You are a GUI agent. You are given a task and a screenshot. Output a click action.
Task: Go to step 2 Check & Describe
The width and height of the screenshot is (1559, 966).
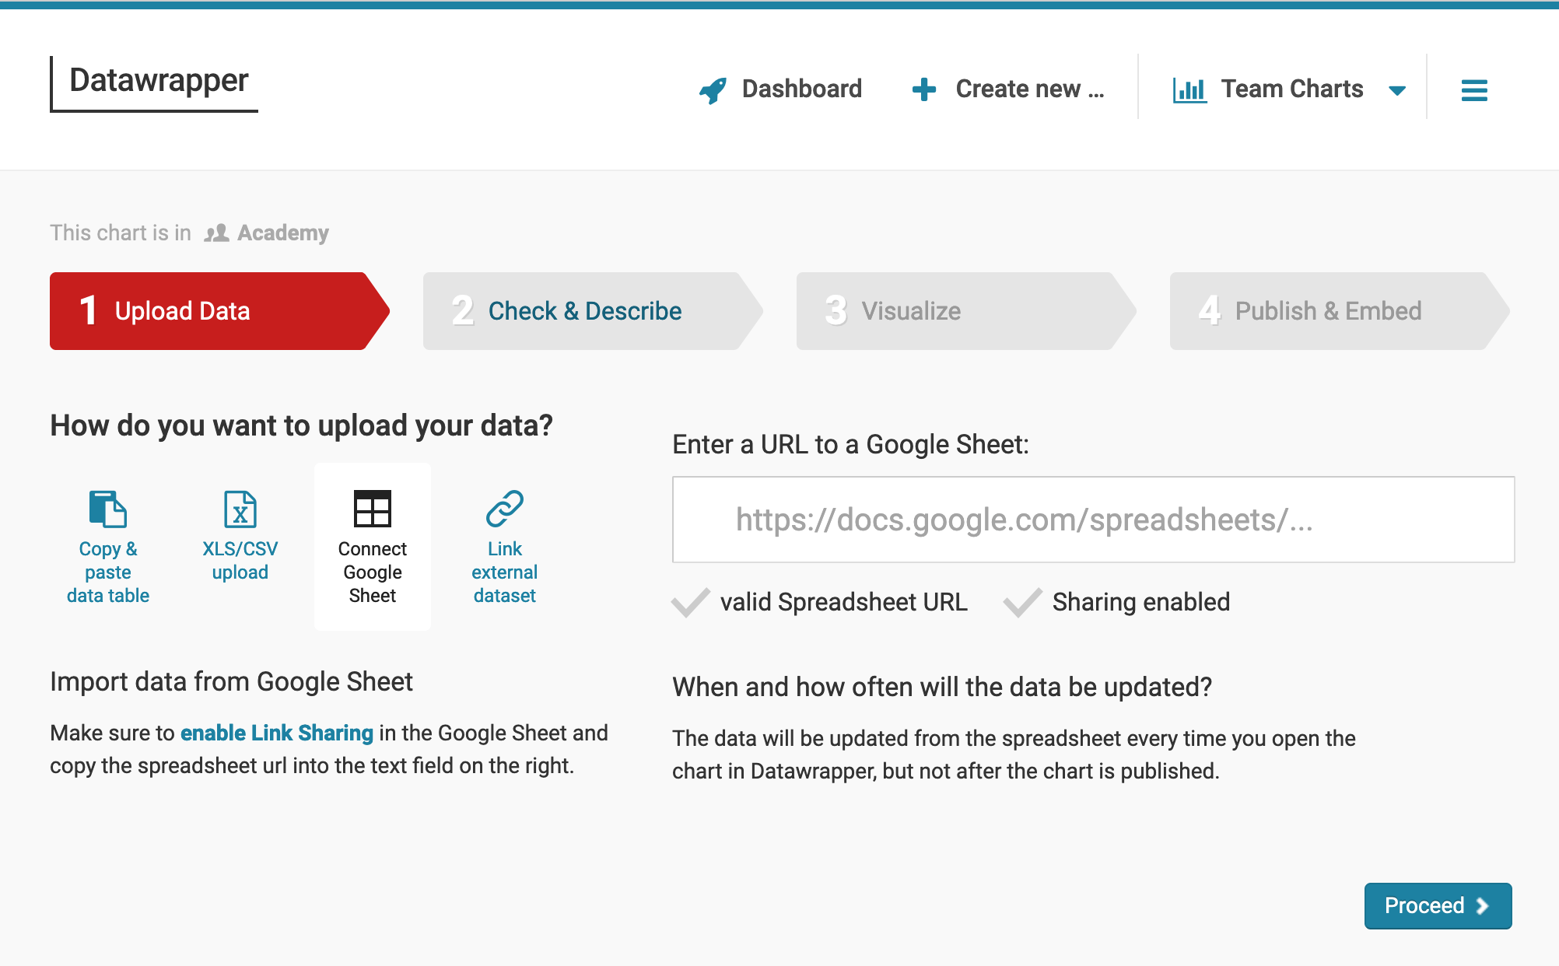coord(583,311)
